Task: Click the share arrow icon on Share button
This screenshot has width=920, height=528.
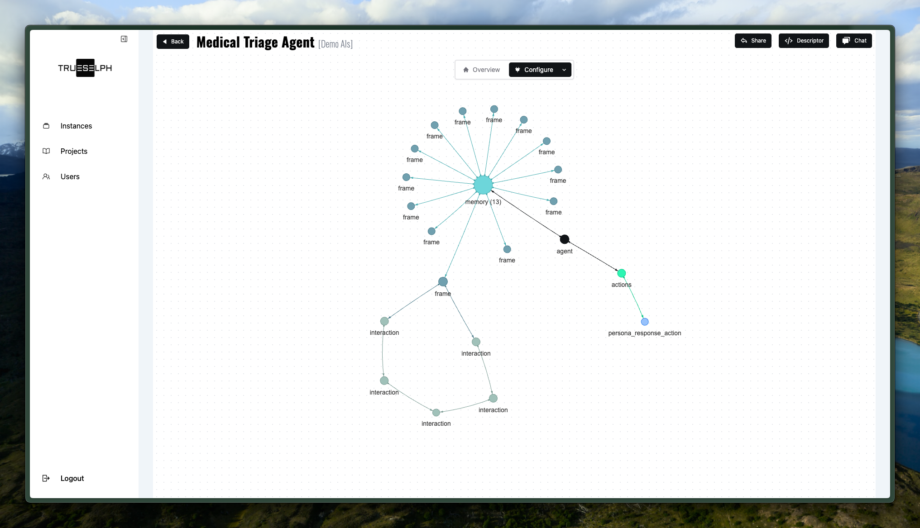Action: [743, 41]
